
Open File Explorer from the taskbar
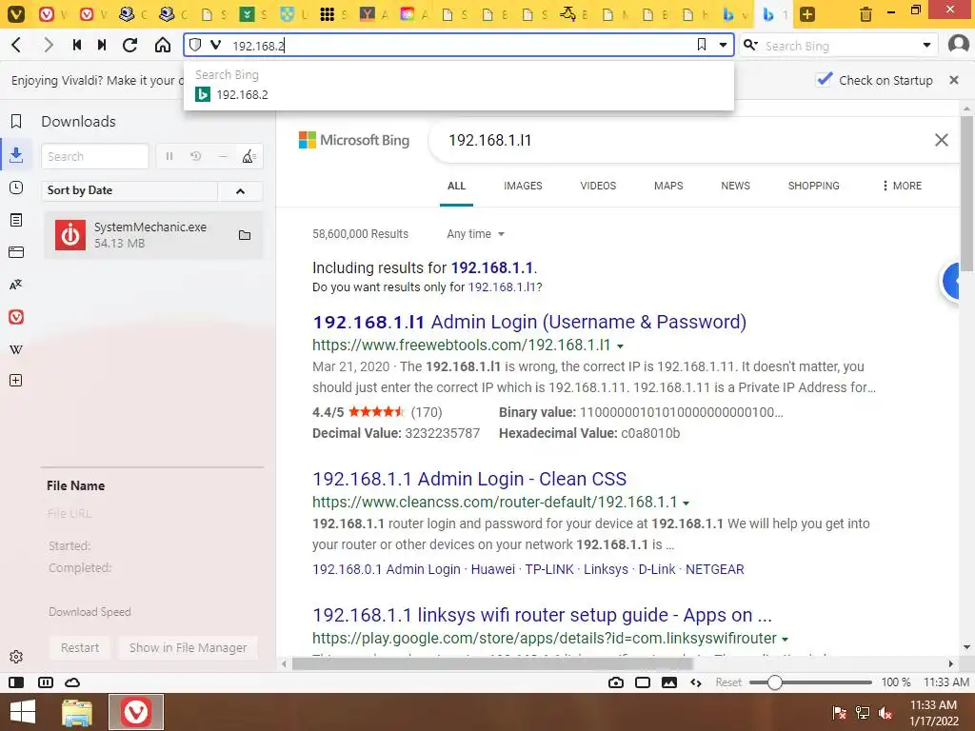(76, 712)
